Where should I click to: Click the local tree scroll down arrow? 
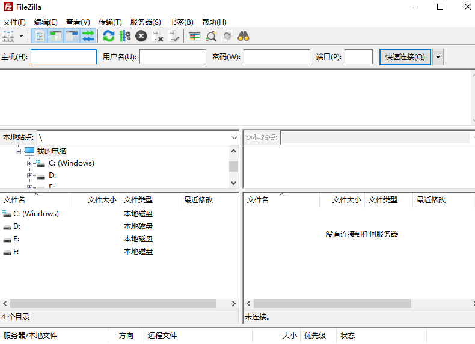coord(233,183)
